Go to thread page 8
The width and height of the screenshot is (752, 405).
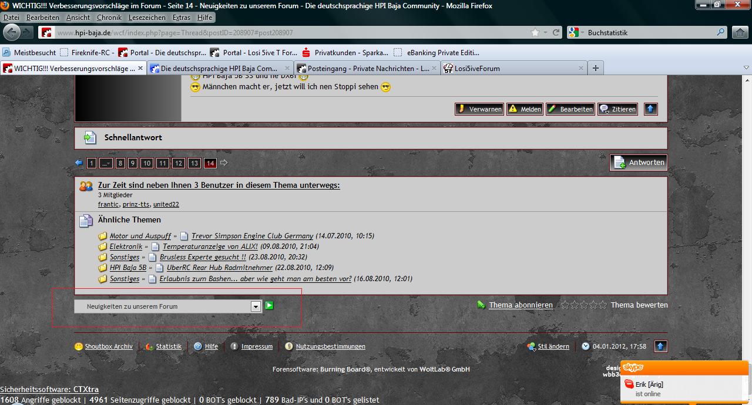click(x=120, y=163)
